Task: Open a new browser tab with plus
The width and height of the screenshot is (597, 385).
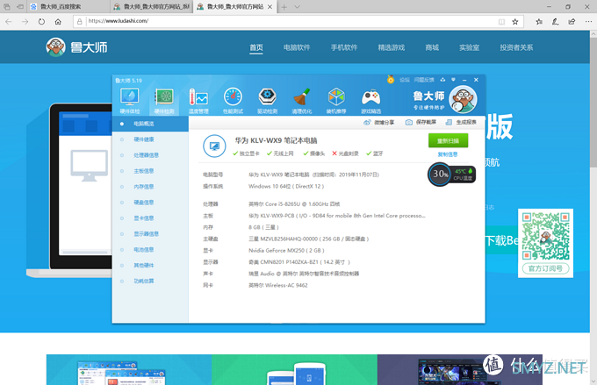Action: pos(284,7)
